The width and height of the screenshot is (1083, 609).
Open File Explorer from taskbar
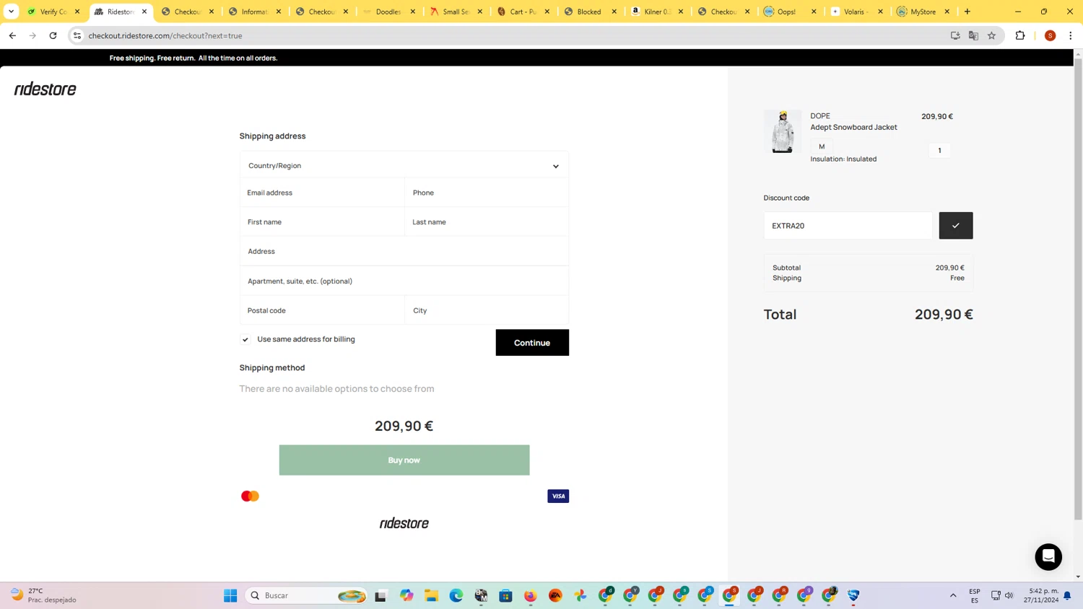point(431,595)
